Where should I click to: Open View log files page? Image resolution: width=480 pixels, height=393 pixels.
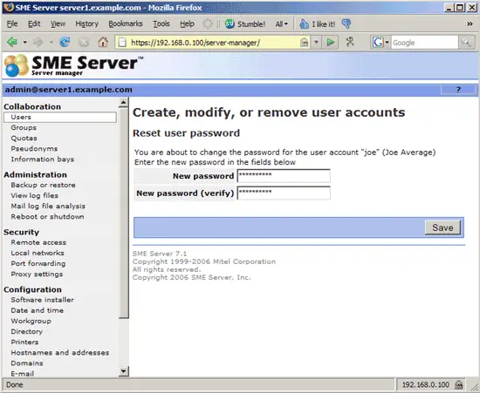(34, 195)
